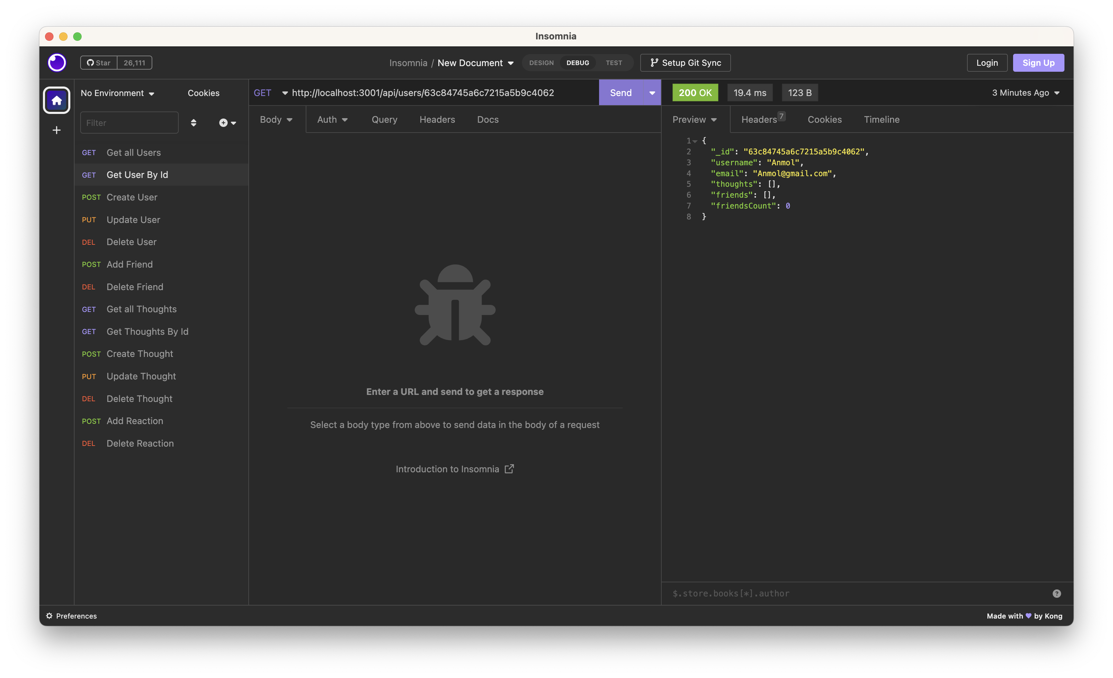
Task: Click the JSONPath help question mark icon
Action: [1056, 593]
